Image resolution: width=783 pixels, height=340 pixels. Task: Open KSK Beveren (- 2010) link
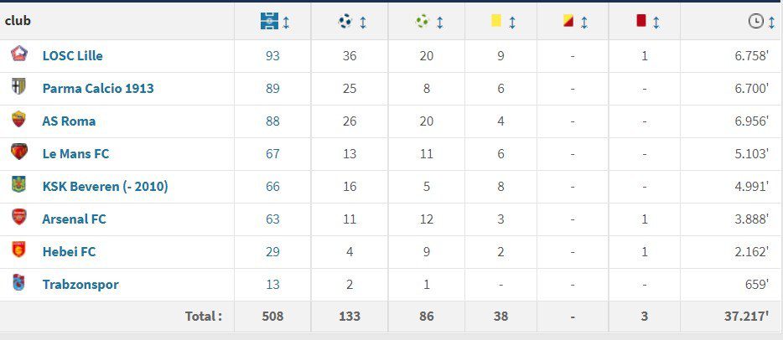tap(105, 187)
